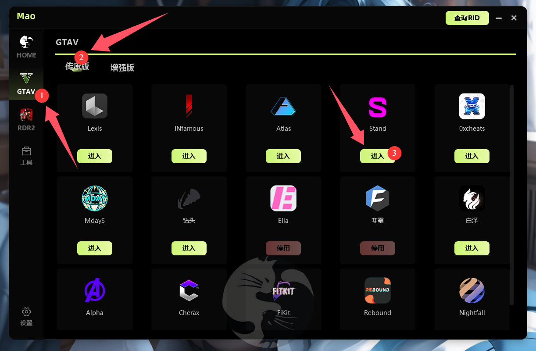
Task: Click the Rebound logo icon
Action: (x=378, y=290)
